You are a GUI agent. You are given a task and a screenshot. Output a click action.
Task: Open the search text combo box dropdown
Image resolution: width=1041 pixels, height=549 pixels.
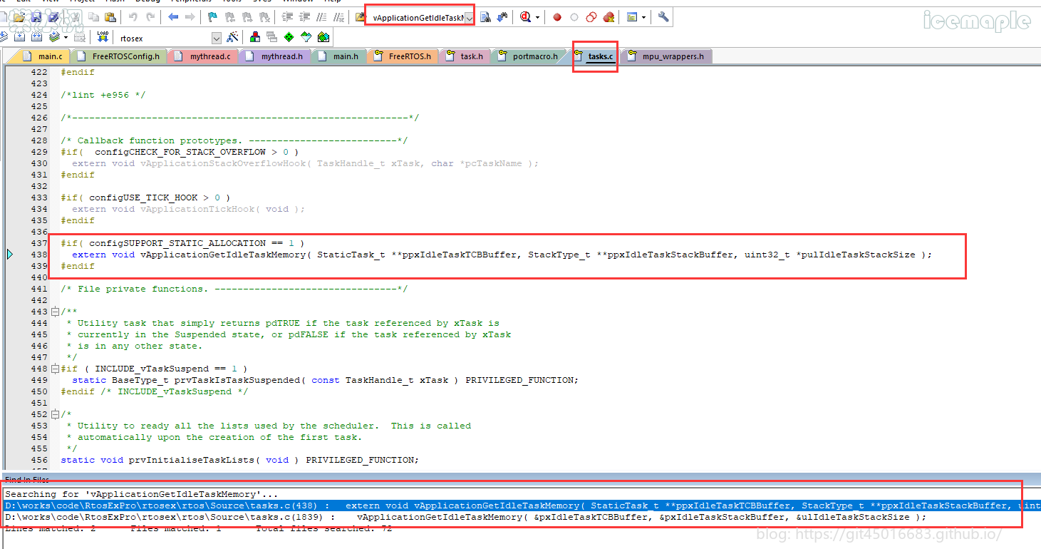point(470,18)
